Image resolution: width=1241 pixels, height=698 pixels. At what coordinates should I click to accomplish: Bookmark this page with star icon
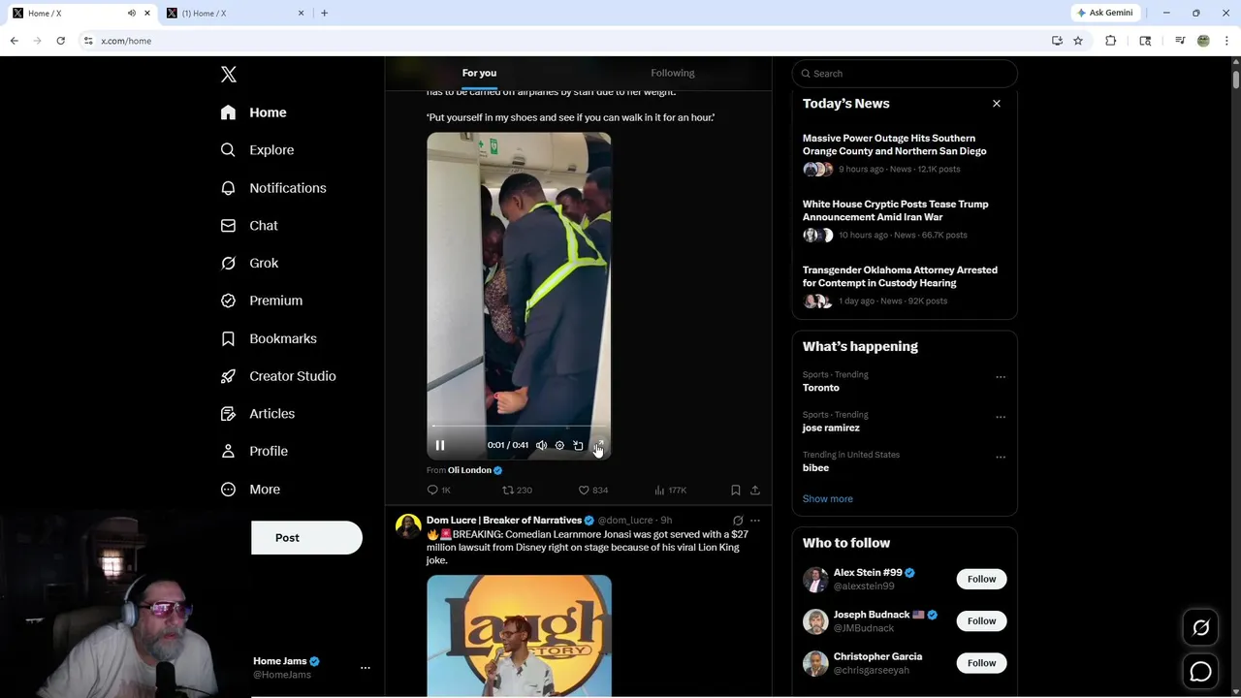tap(1077, 41)
